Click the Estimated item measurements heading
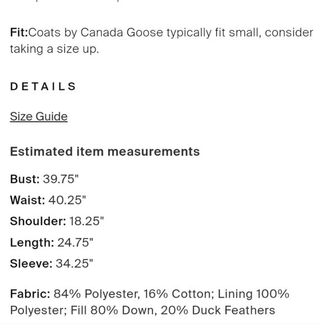Screen dimensions: 324x324 (x=105, y=151)
